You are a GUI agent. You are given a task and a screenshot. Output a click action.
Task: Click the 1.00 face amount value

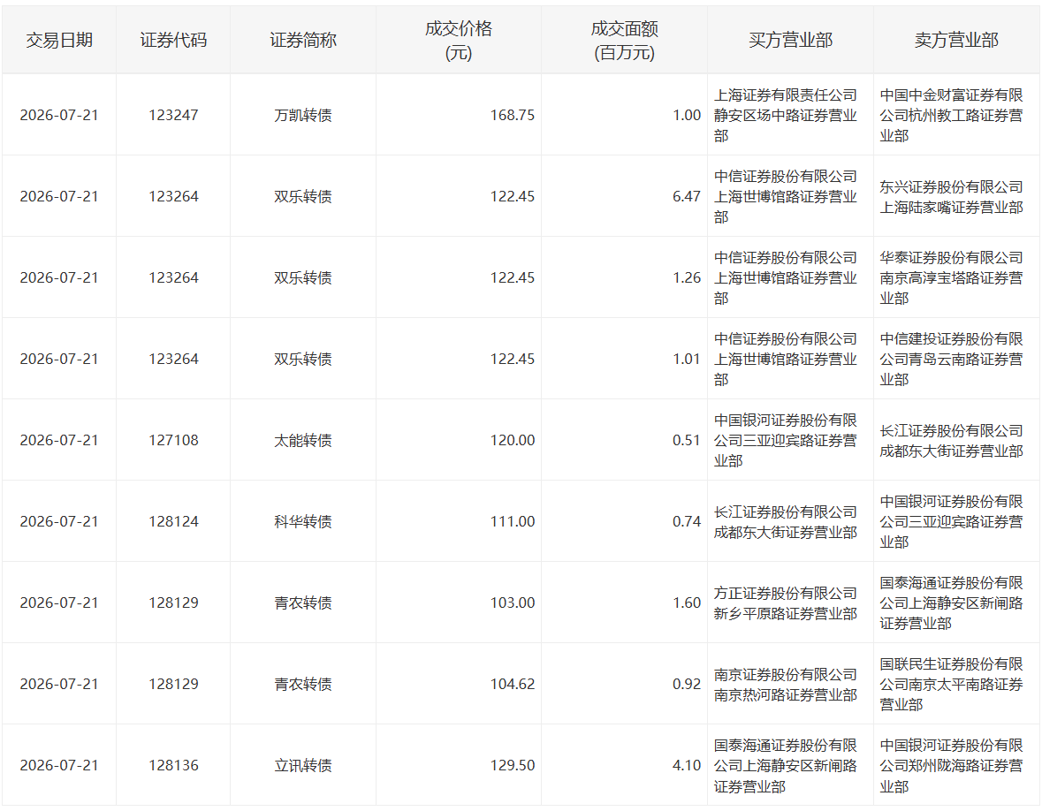pyautogui.click(x=687, y=115)
